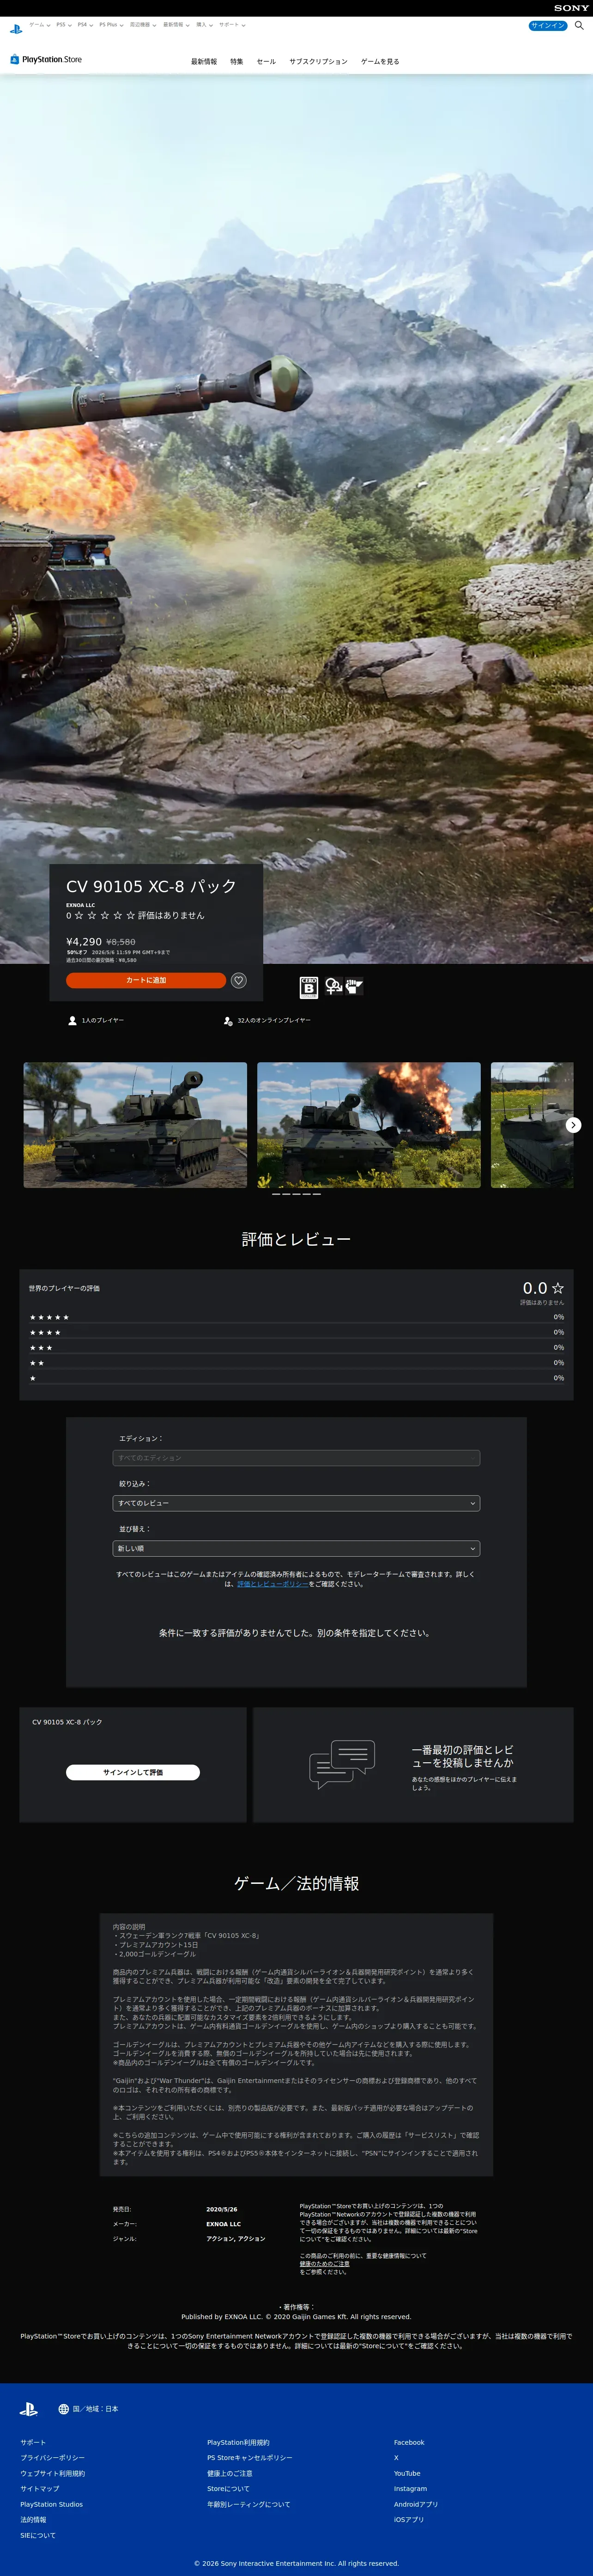
Task: Open the SIEについて footer link
Action: pos(38,2536)
